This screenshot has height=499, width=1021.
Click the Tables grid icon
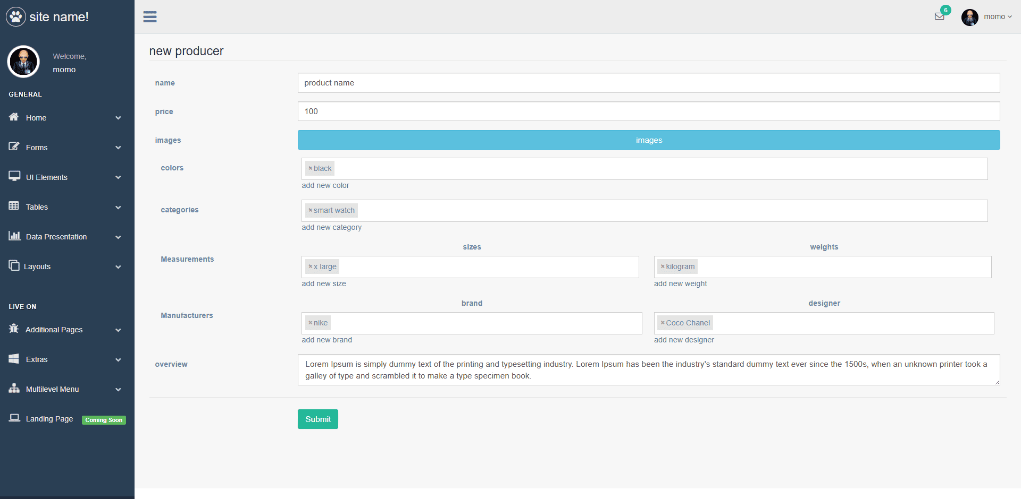pyautogui.click(x=14, y=206)
